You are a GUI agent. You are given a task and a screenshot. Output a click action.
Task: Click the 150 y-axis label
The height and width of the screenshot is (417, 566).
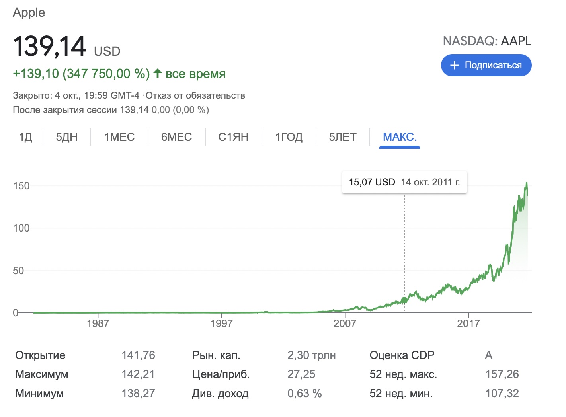pos(21,186)
